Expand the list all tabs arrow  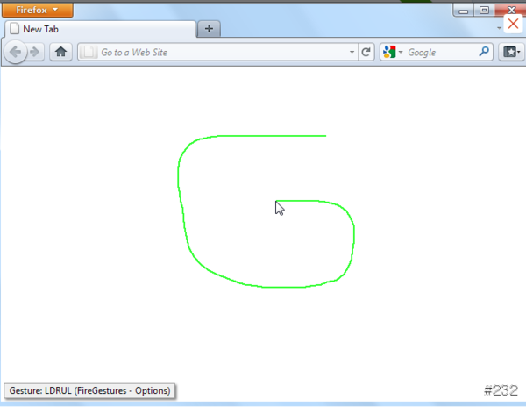(x=499, y=28)
